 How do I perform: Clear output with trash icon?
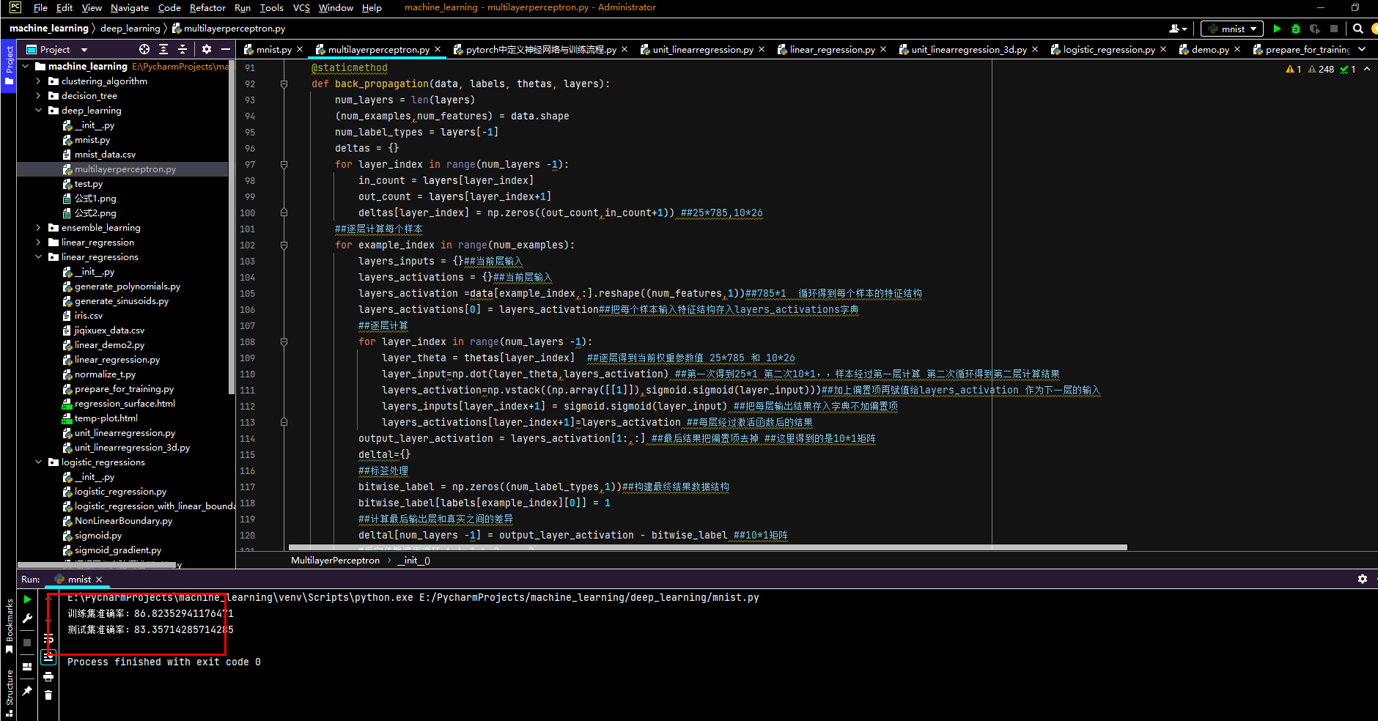pos(48,695)
